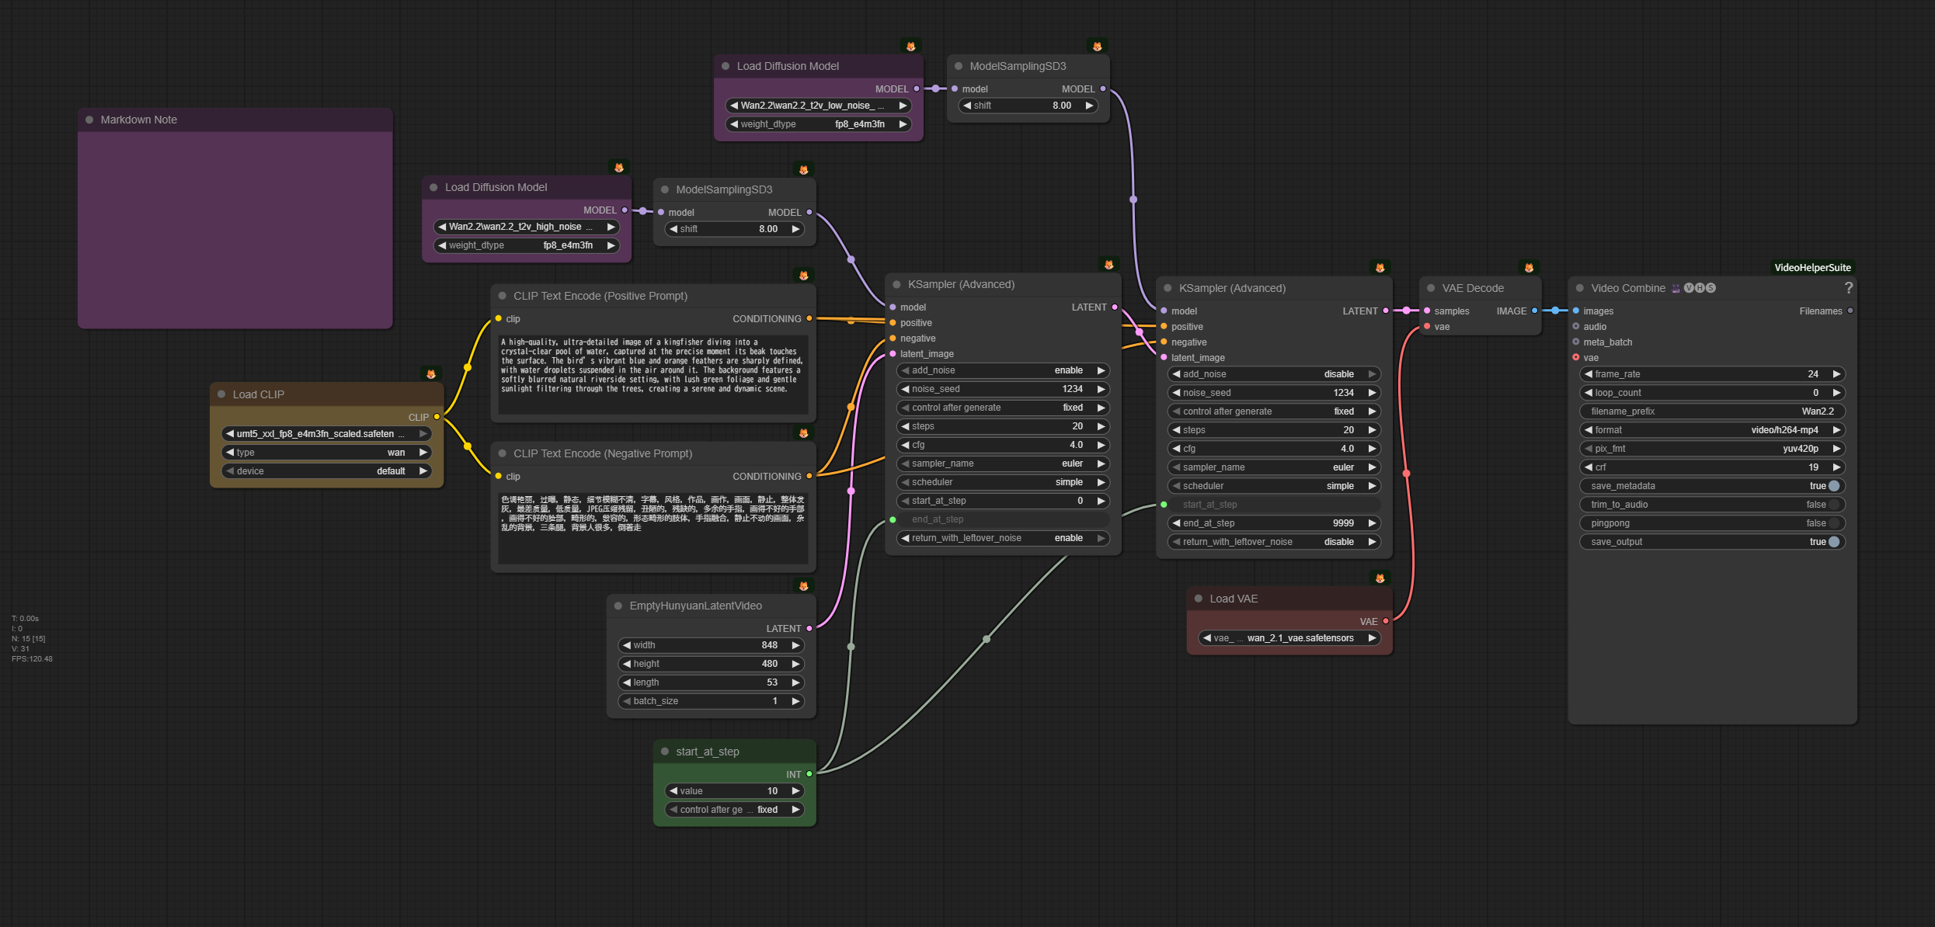
Task: Decrease the width value in EmptyHunyuanLatentVideo
Action: pyautogui.click(x=626, y=645)
